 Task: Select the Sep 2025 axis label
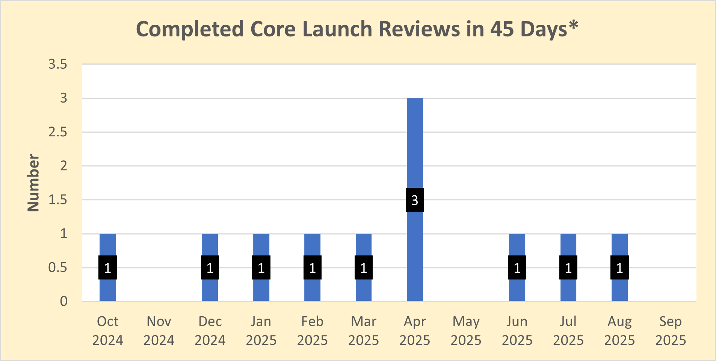coord(671,331)
